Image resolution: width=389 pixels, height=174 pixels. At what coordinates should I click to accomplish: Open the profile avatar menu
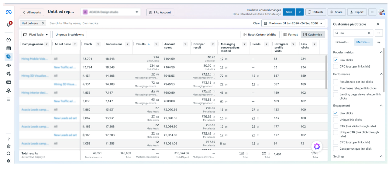(x=382, y=12)
